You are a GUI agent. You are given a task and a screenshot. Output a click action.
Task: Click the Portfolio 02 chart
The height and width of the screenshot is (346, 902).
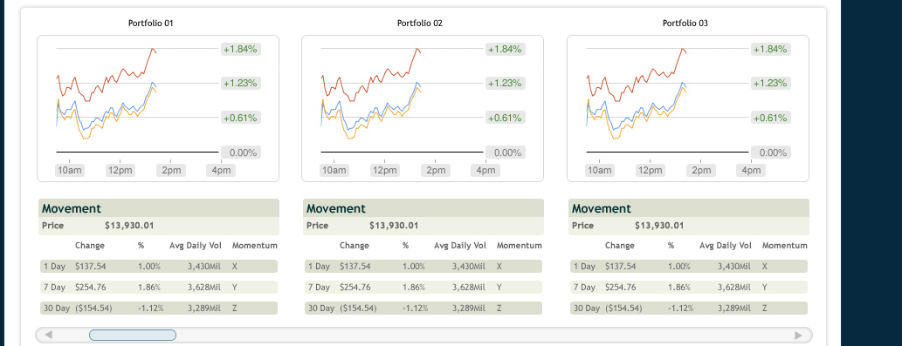(x=423, y=108)
